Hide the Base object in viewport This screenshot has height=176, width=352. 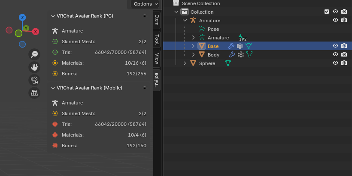point(335,46)
